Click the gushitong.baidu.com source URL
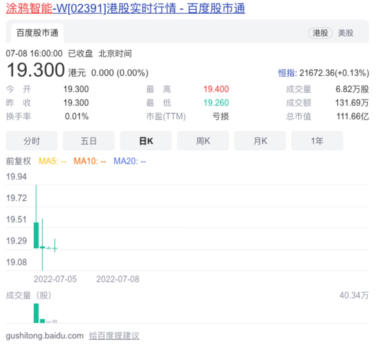This screenshot has height=345, width=384. coord(44,336)
